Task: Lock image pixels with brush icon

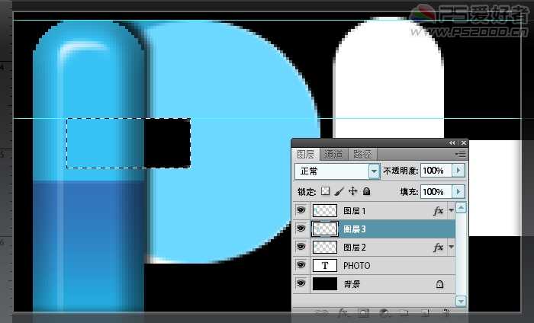Action: 339,191
